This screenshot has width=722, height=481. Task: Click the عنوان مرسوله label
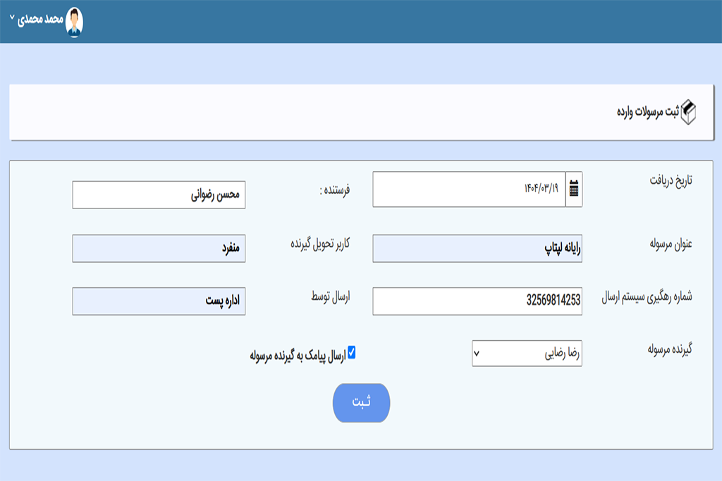click(671, 243)
